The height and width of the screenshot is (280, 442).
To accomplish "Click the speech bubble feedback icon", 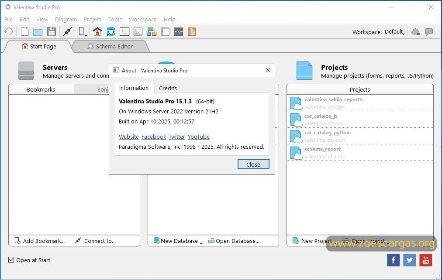I will (429, 32).
